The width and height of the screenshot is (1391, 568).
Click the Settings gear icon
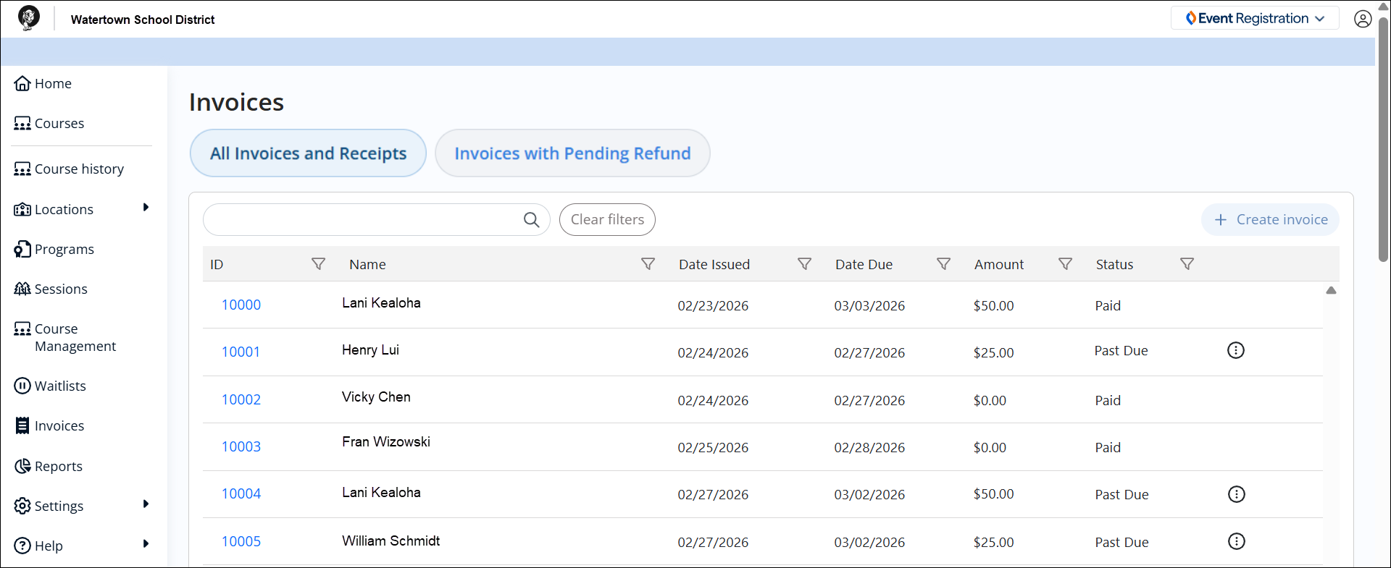tap(22, 506)
